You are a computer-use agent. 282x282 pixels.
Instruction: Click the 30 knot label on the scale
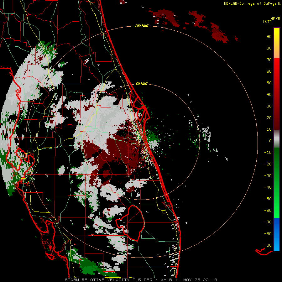click(269, 106)
